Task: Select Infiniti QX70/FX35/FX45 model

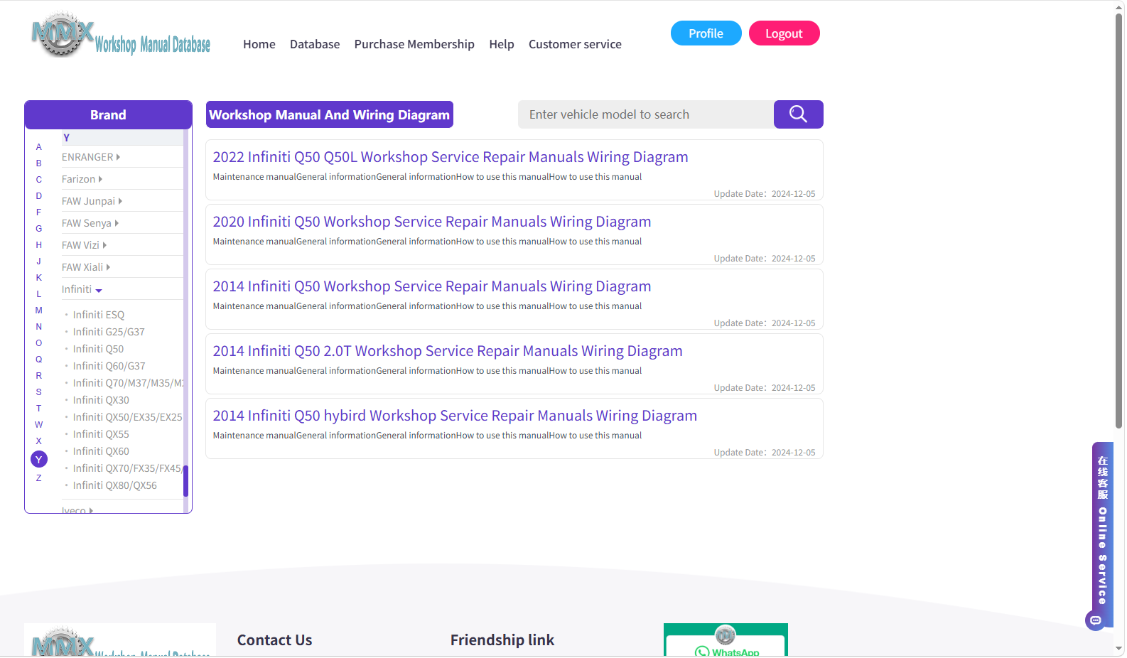Action: coord(128,468)
